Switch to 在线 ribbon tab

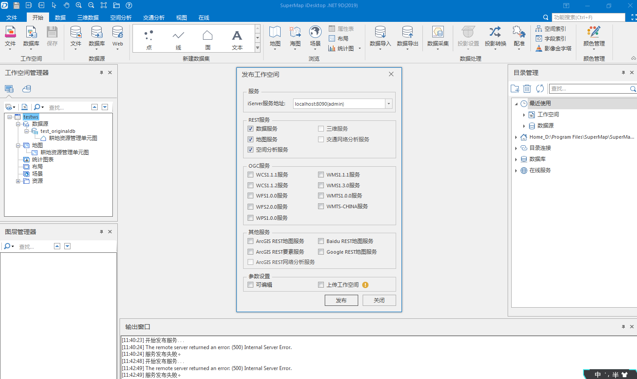pyautogui.click(x=204, y=17)
